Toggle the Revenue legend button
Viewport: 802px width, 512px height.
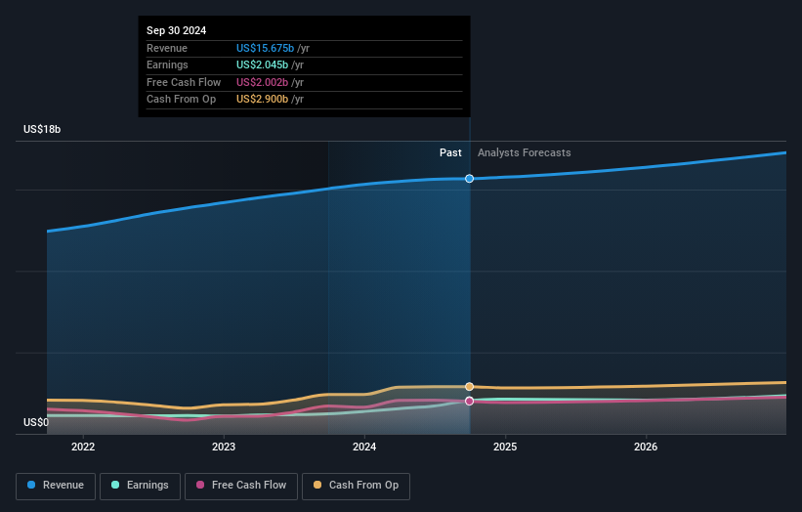(x=56, y=486)
